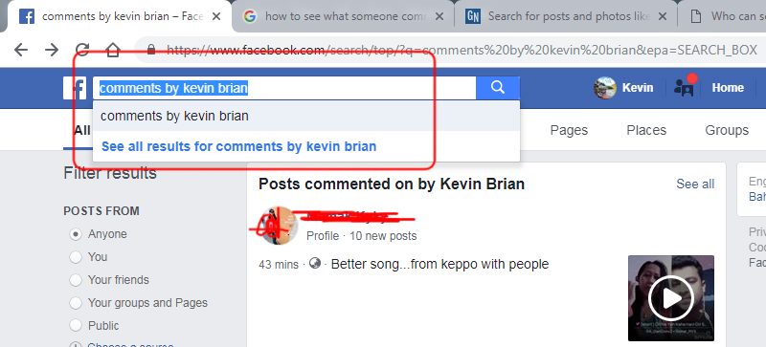Viewport: 766px width, 347px height.
Task: Click the lock icon in address bar
Action: pos(151,50)
